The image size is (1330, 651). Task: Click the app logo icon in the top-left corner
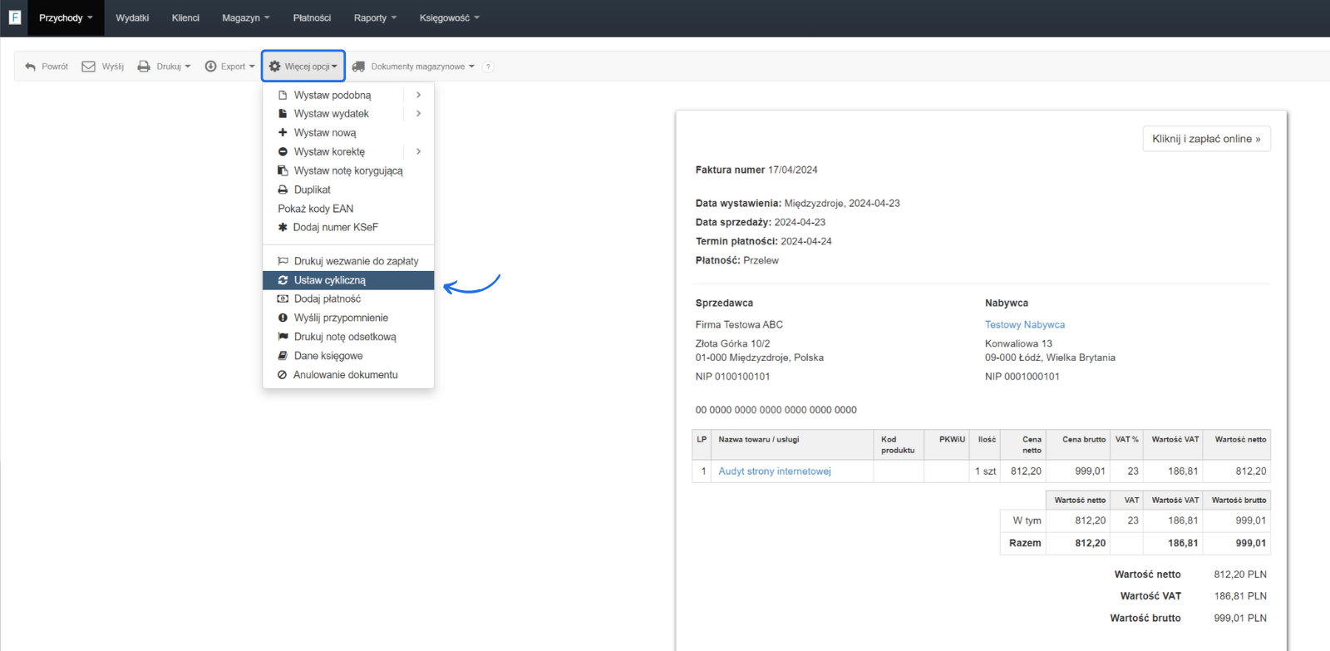click(x=14, y=17)
